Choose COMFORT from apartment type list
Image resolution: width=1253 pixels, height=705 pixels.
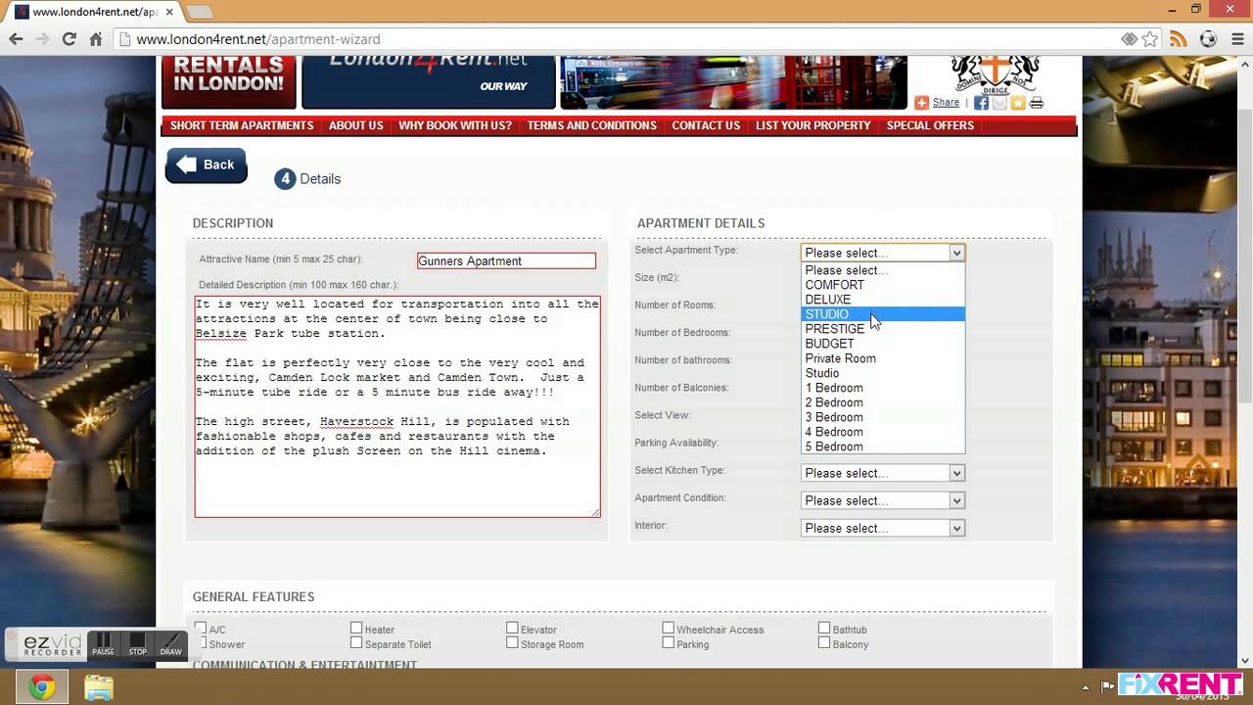click(x=883, y=285)
